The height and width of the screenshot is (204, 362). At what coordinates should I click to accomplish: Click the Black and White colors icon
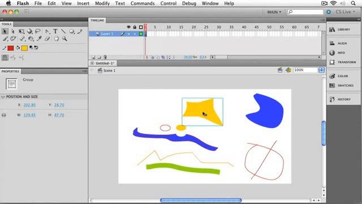tap(31, 48)
